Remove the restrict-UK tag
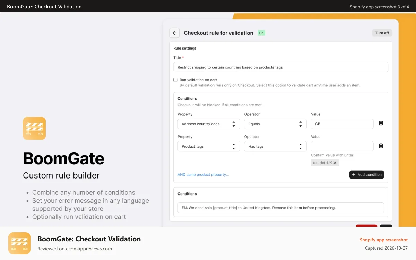 point(335,163)
